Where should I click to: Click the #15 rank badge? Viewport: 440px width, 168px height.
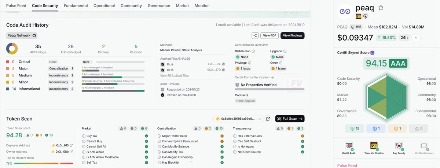coord(356,27)
